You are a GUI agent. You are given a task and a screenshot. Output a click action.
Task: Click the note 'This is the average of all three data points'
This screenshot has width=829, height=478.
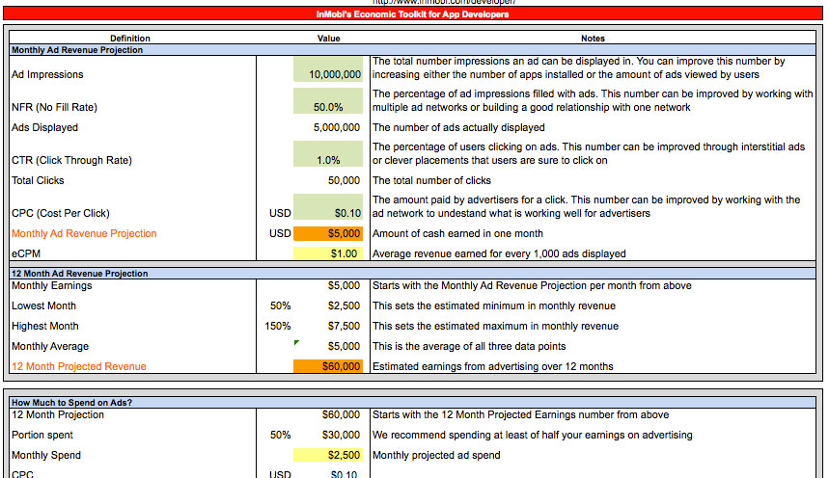coord(469,347)
